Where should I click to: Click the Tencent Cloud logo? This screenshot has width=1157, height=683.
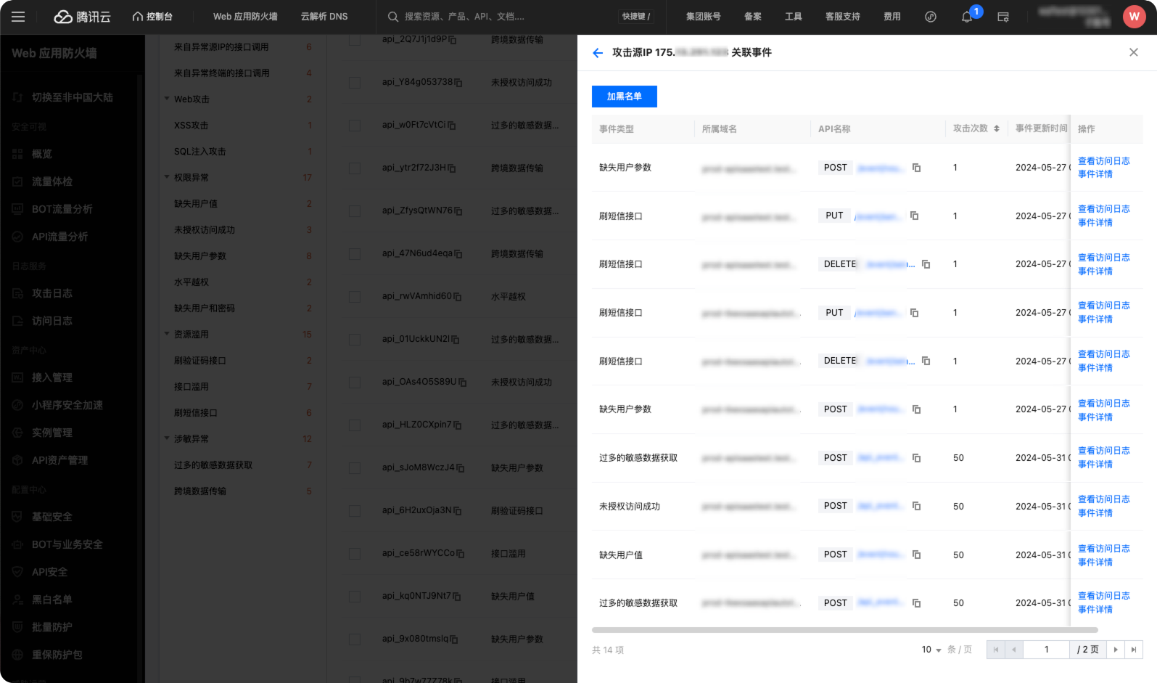(x=82, y=17)
